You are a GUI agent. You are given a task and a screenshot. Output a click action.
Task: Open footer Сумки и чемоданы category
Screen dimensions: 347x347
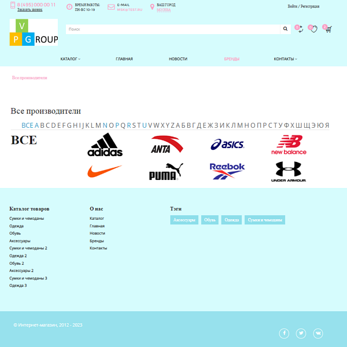pos(27,219)
